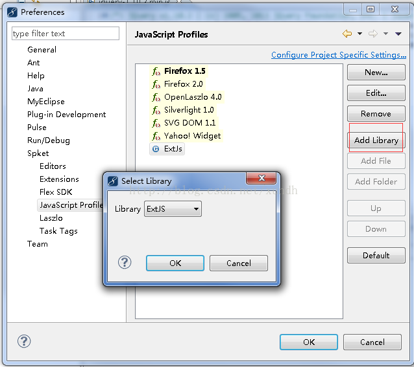This screenshot has width=414, height=367.
Task: Focus the type filter text field
Action: [66, 34]
